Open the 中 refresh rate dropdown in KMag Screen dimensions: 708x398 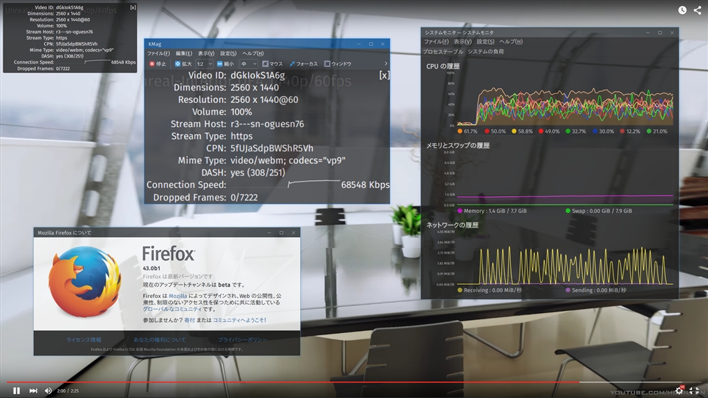(248, 64)
